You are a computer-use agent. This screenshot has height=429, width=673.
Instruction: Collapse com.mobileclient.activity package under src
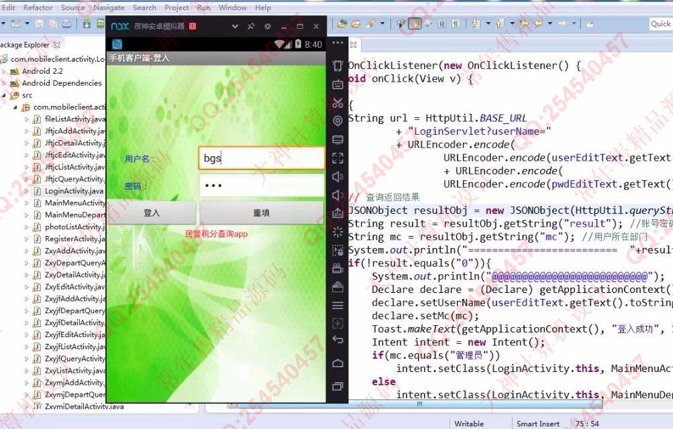pyautogui.click(x=15, y=107)
